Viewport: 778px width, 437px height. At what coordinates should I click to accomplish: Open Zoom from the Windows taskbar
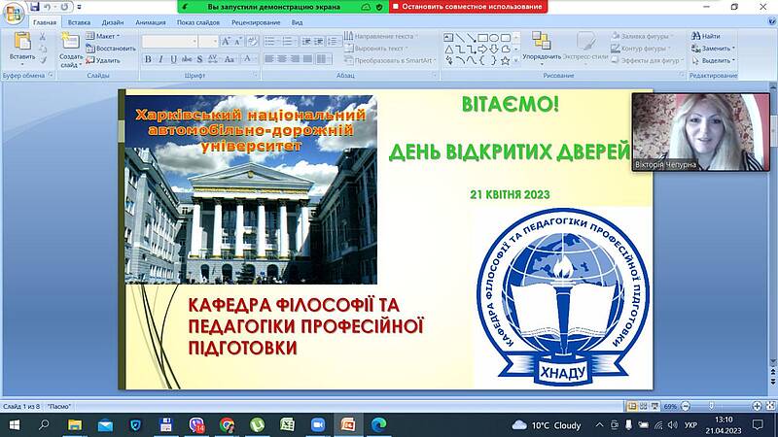pyautogui.click(x=318, y=424)
